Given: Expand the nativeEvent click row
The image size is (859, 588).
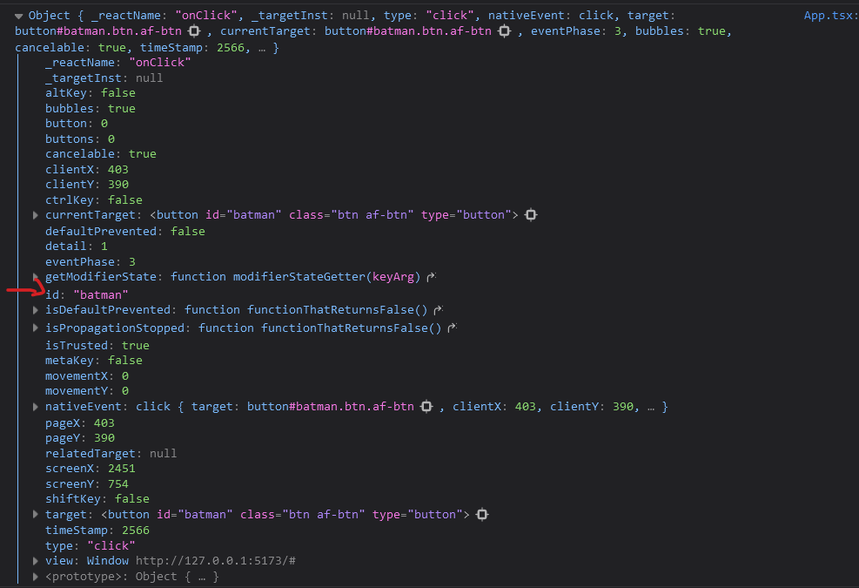Looking at the screenshot, I should tap(36, 407).
